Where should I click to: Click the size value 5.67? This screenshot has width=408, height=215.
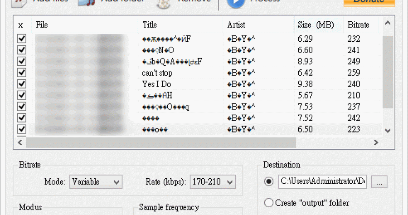click(305, 95)
